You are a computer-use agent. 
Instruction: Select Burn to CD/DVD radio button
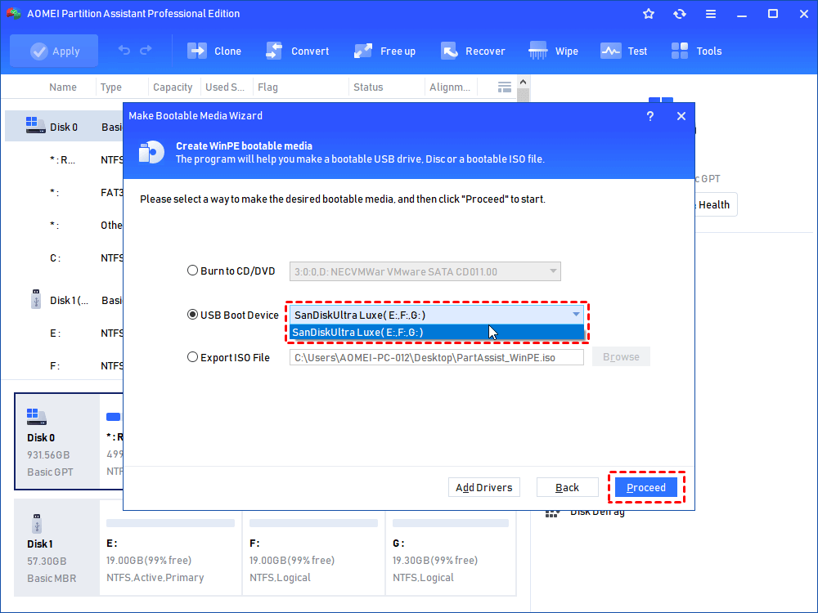tap(192, 271)
